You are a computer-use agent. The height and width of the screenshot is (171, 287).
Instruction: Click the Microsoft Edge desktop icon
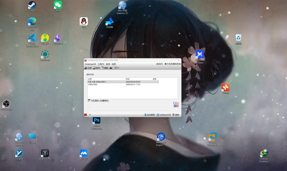32,24
